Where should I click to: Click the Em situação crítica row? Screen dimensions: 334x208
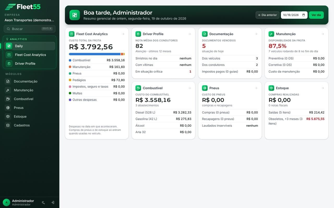pyautogui.click(x=163, y=71)
